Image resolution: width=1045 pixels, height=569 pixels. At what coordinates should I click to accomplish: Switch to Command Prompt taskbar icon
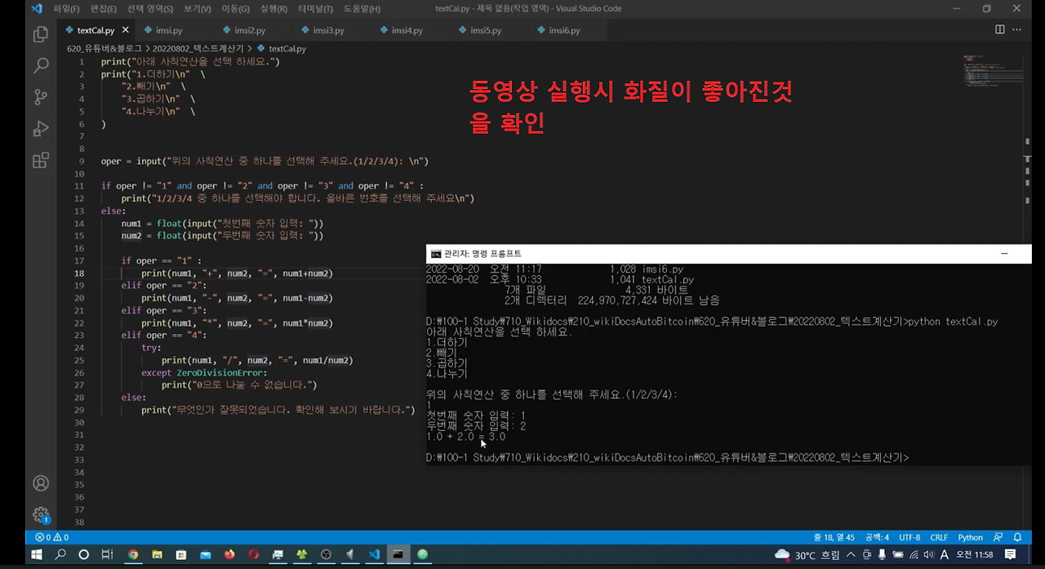[x=398, y=554]
